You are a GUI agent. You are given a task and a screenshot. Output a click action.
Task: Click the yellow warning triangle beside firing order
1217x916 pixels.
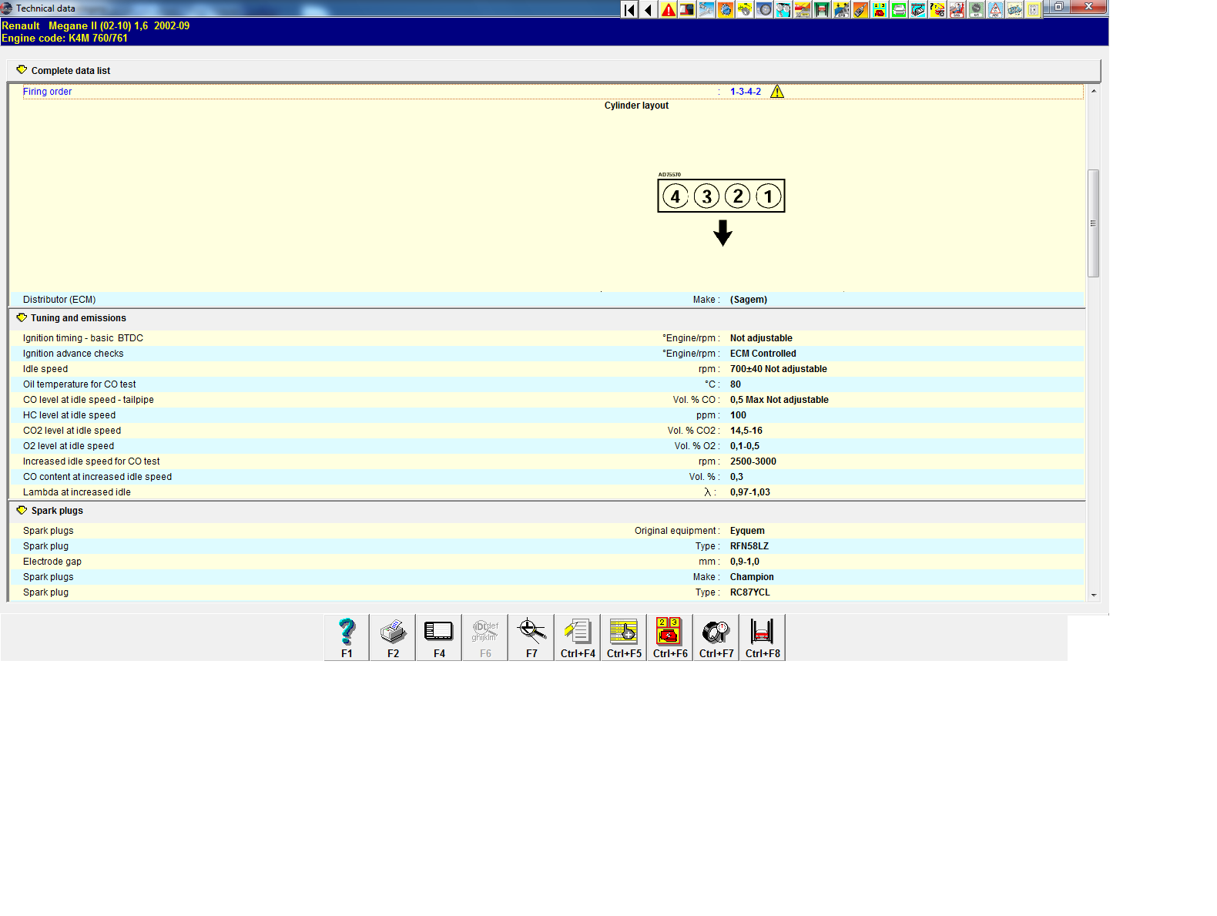777,92
